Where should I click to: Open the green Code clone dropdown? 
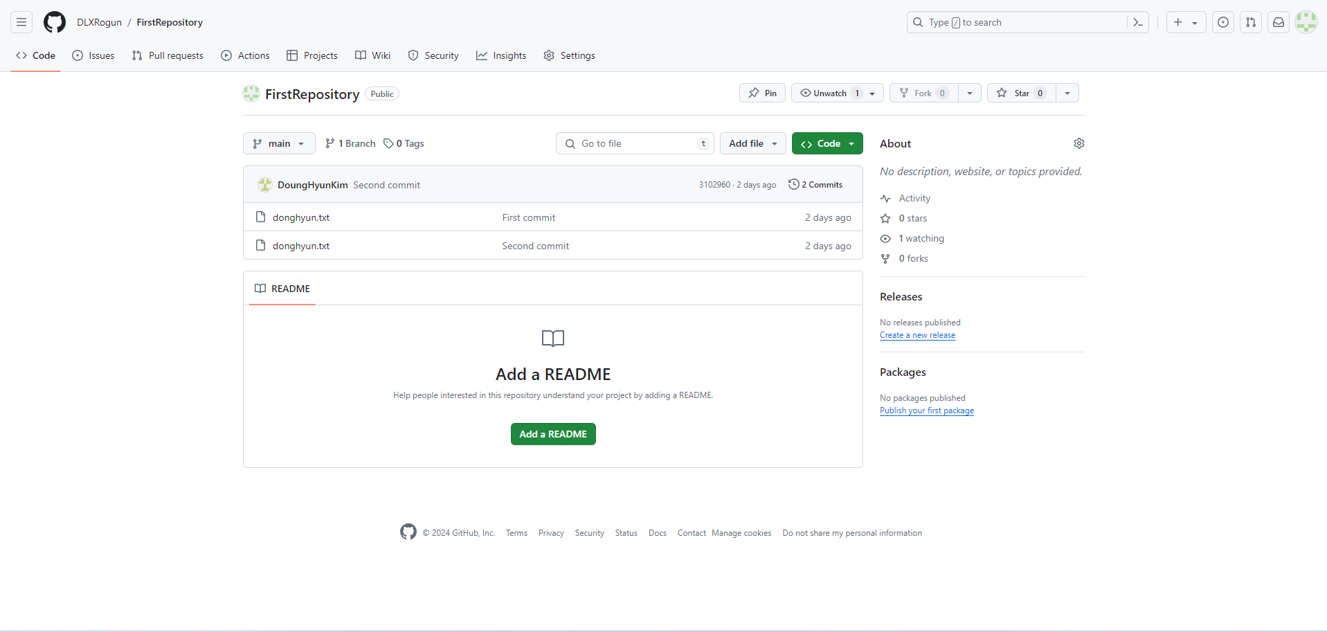point(827,143)
